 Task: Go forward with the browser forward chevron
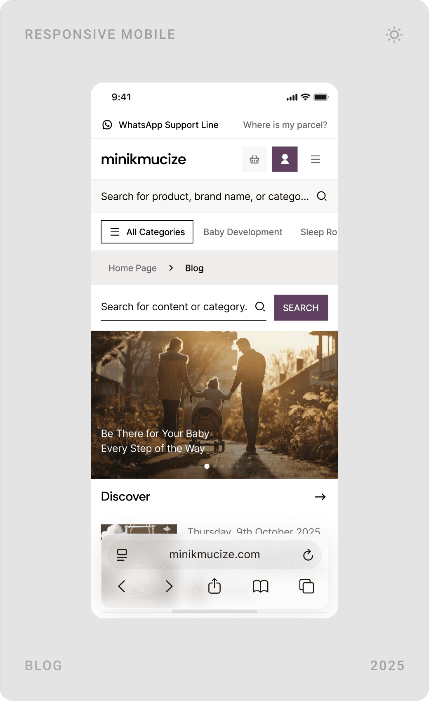(x=169, y=586)
